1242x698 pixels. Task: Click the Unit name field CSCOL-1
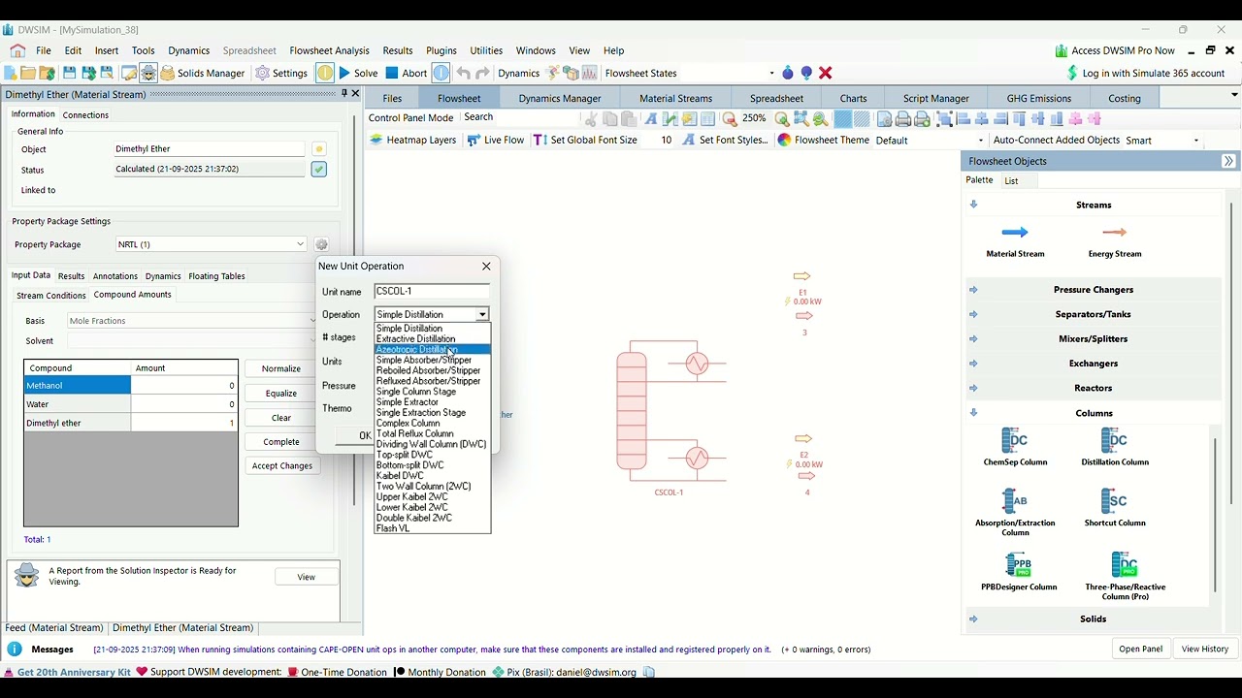432,291
